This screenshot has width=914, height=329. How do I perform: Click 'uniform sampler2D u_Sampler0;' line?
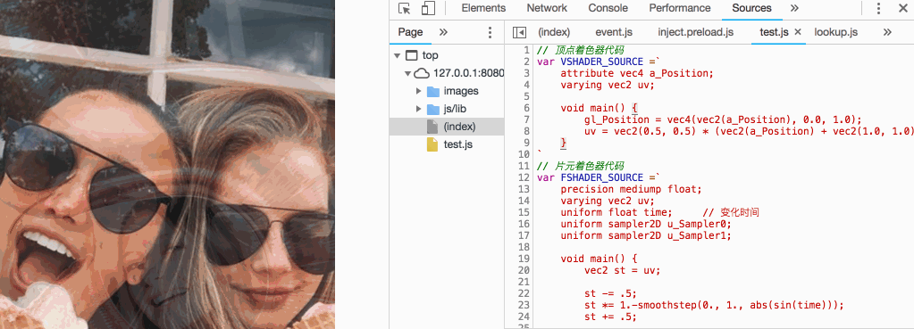click(x=646, y=224)
